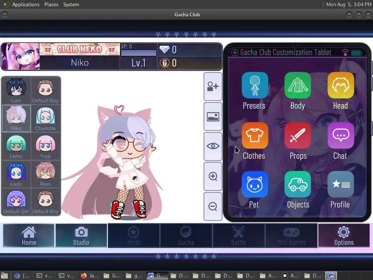Open the Gacha tab

(186, 236)
